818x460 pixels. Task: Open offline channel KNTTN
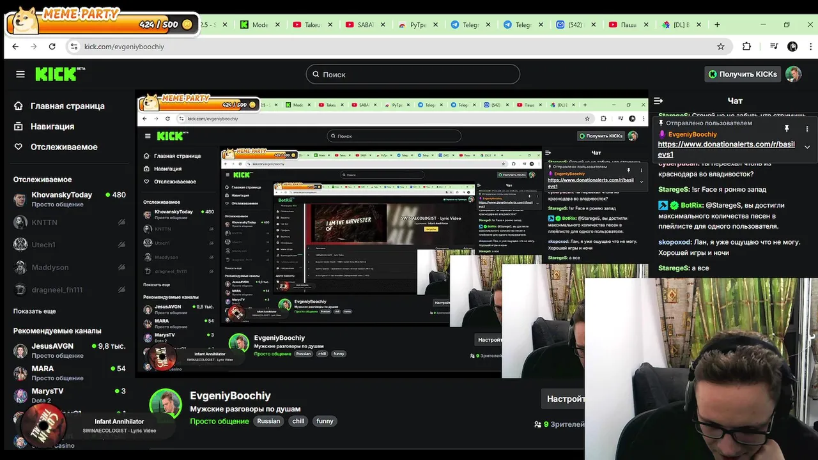tap(69, 222)
